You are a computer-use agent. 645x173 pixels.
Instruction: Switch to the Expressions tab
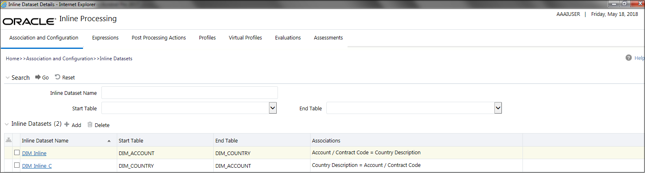[105, 38]
